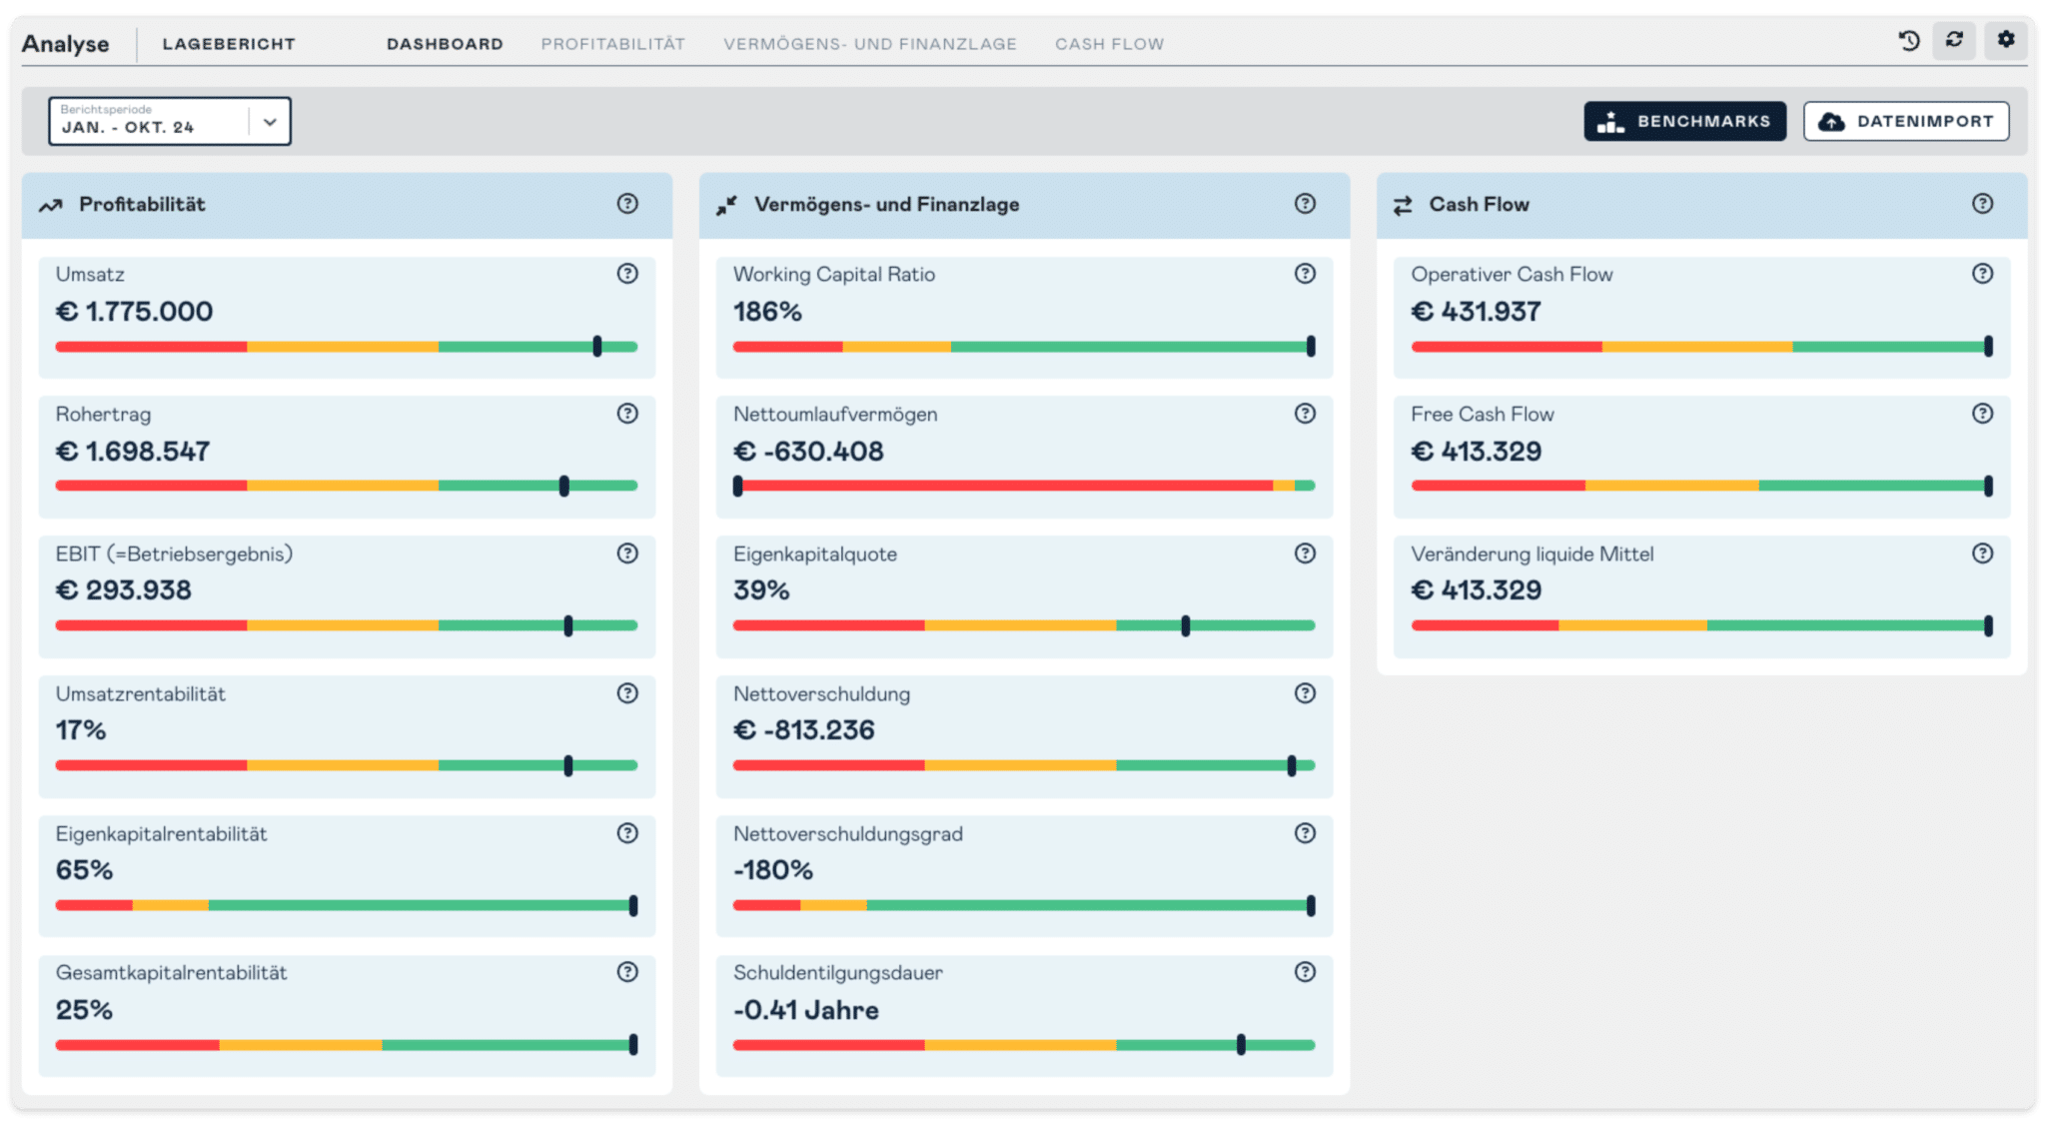
Task: Click the Cash Flow panel heading
Action: pyautogui.click(x=1479, y=204)
